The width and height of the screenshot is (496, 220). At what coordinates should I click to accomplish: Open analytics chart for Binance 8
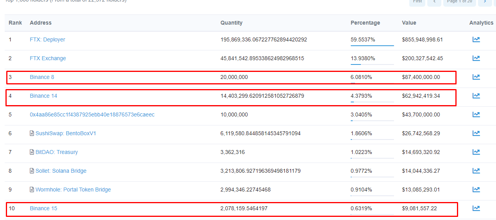pos(476,77)
